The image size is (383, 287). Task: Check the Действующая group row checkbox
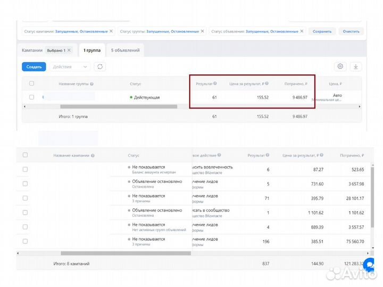[x=31, y=97]
